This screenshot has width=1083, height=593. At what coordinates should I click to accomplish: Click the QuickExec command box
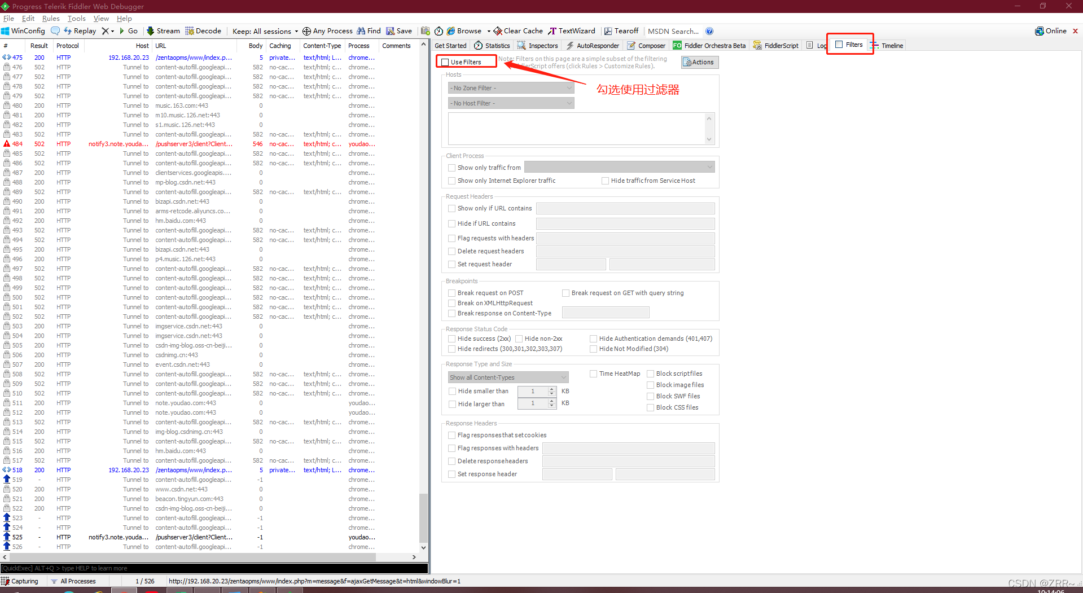[214, 568]
